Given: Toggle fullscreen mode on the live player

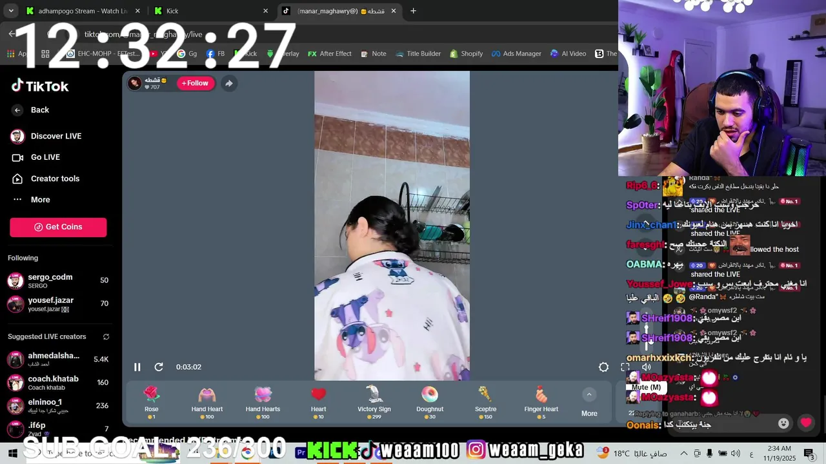Looking at the screenshot, I should pos(625,367).
